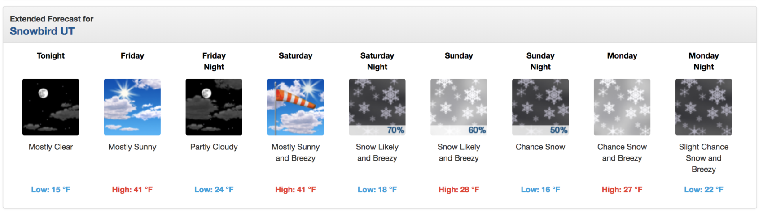763x212 pixels.
Task: Click Sunday's 60% snow icon
Action: click(x=459, y=107)
